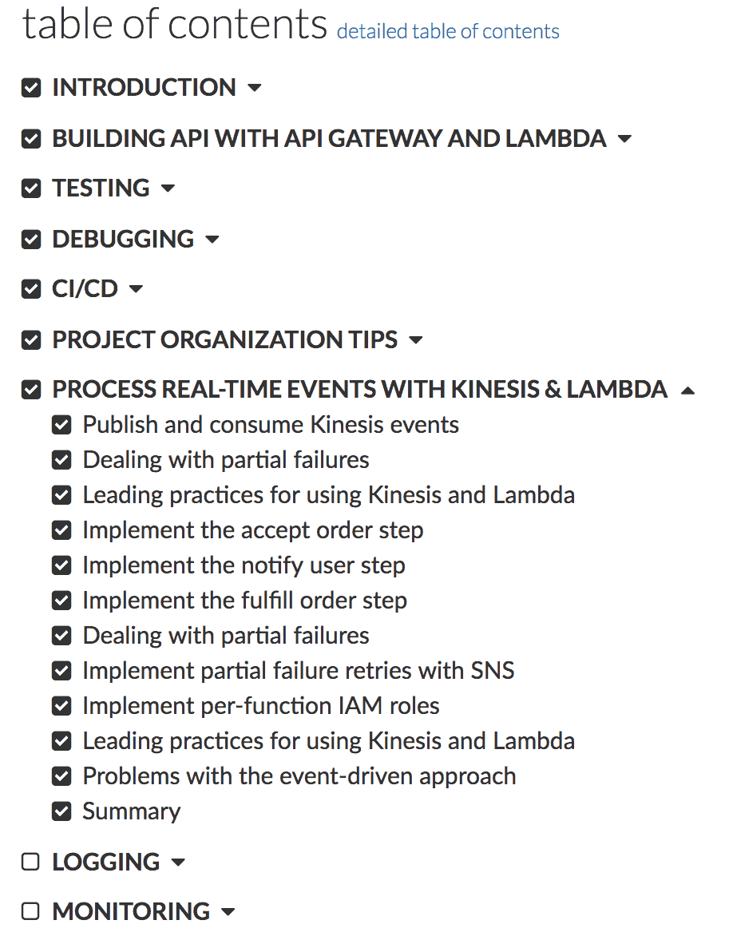The image size is (733, 936).
Task: Open the detailed table of contents link
Action: pyautogui.click(x=448, y=32)
